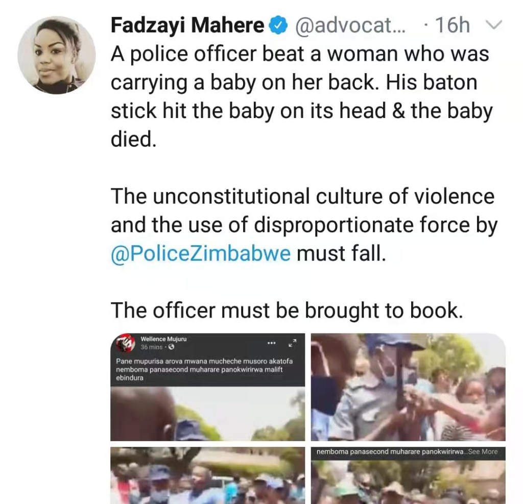Click the 36 mins post timestamp
523x504 pixels.
(151, 347)
